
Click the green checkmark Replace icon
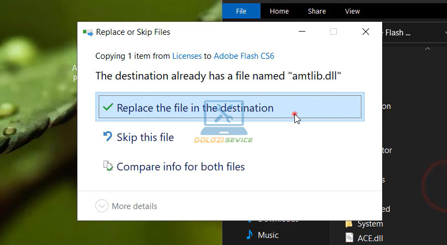(x=108, y=107)
